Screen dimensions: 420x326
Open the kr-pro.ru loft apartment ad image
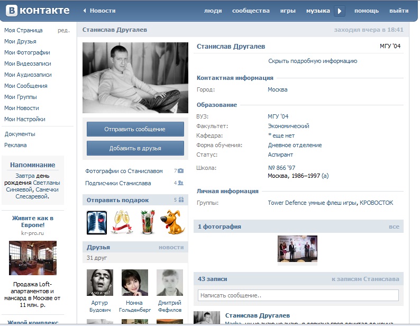[x=33, y=258]
